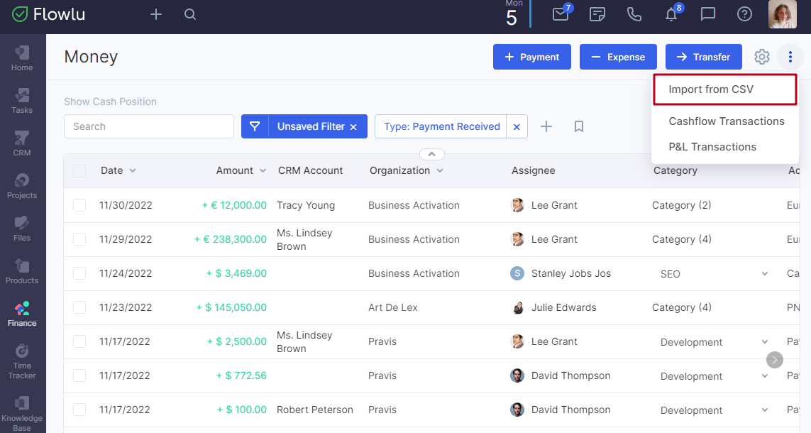
Task: Create a new Transfer
Action: coord(703,57)
